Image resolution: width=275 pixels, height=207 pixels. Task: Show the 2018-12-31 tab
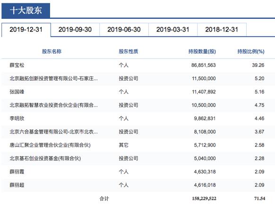click(x=222, y=30)
